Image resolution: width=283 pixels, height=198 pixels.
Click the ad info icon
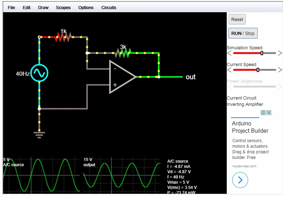coord(263,113)
